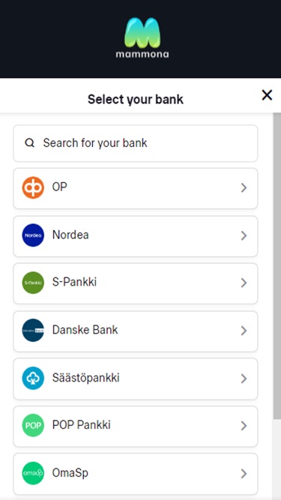The image size is (281, 500).
Task: Open POP Pankki row chevron
Action: point(244,426)
